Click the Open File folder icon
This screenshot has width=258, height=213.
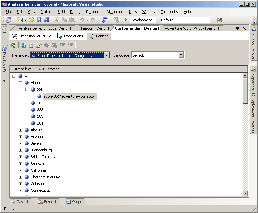click(31, 20)
